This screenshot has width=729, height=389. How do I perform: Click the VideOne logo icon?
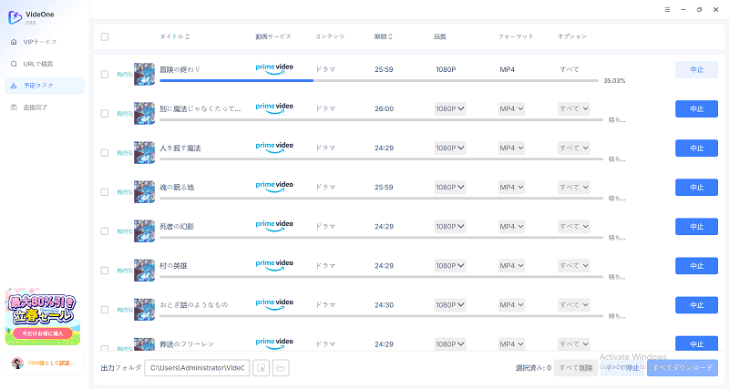[15, 17]
